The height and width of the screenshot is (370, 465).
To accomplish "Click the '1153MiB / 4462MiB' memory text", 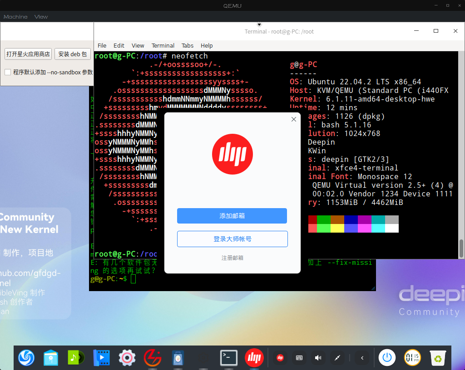I will [365, 202].
